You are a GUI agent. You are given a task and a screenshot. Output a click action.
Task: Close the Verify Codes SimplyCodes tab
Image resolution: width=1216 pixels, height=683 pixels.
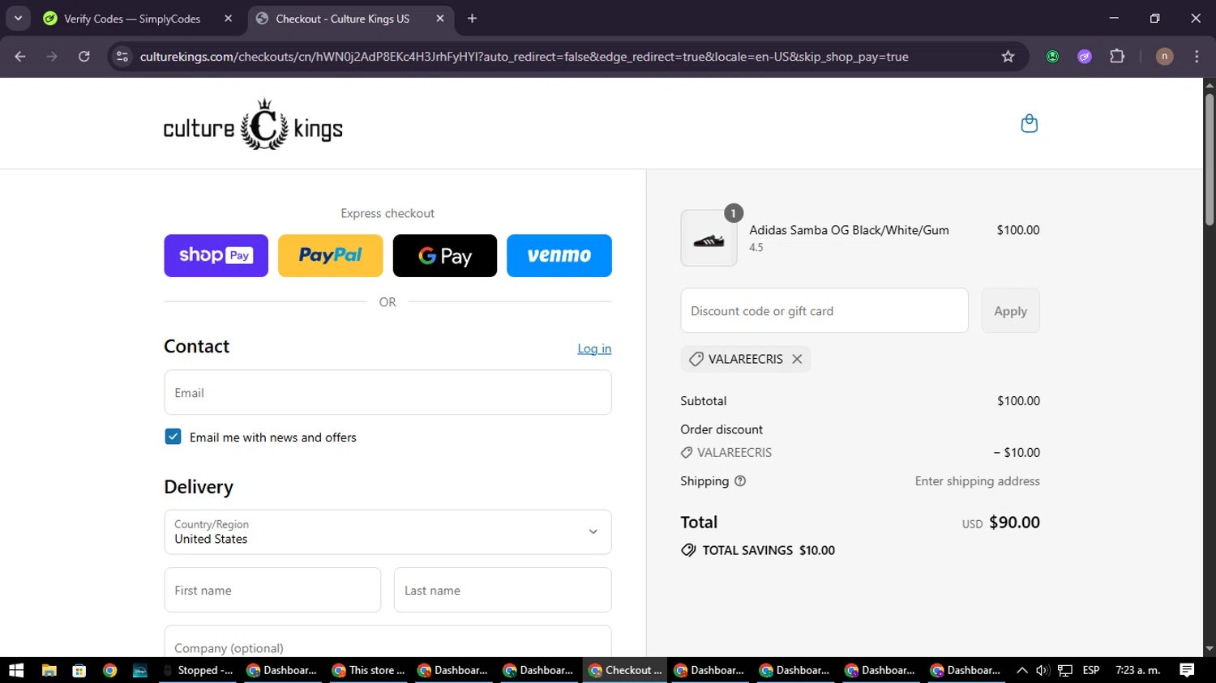pyautogui.click(x=228, y=19)
